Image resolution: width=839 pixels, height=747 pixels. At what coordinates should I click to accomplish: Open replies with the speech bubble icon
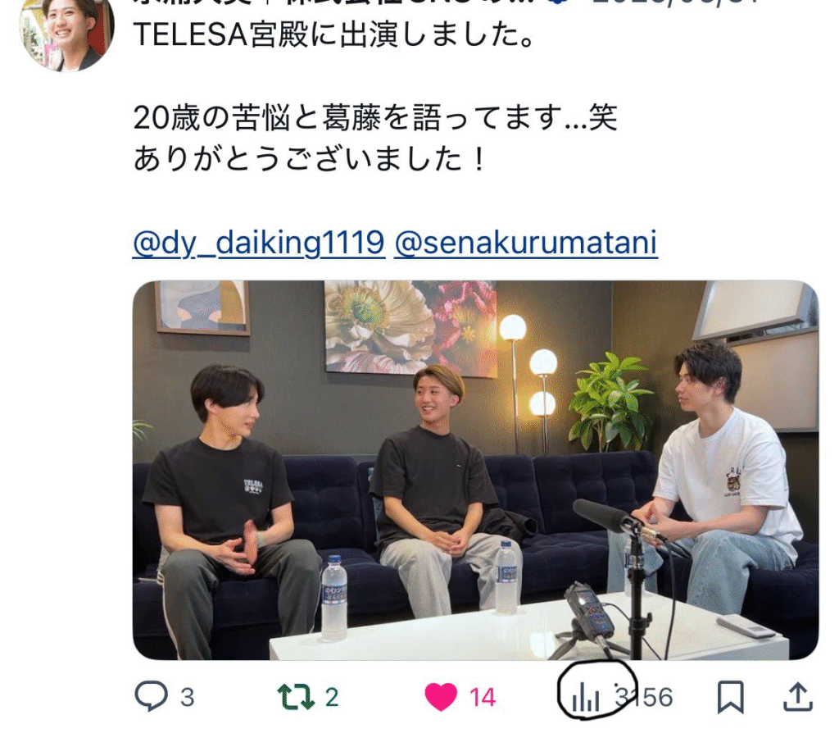[x=151, y=696]
